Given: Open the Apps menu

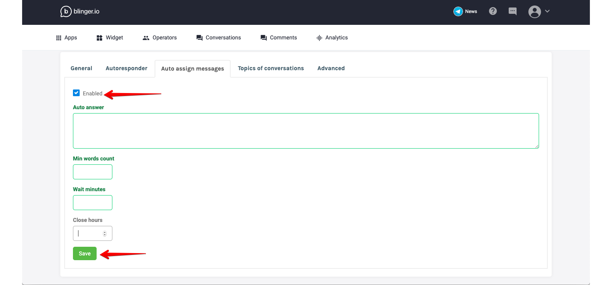Looking at the screenshot, I should (66, 37).
